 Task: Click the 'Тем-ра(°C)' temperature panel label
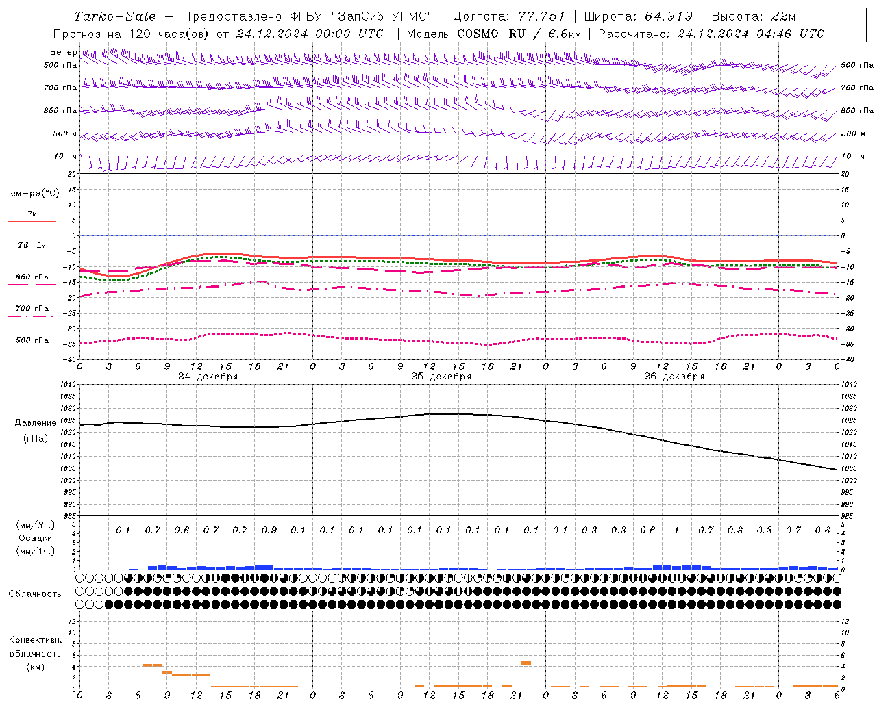click(x=32, y=194)
